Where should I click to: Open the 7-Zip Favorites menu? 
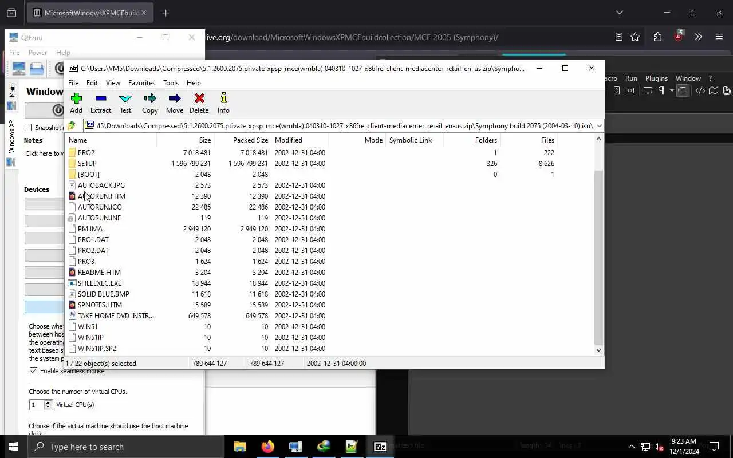tap(141, 83)
